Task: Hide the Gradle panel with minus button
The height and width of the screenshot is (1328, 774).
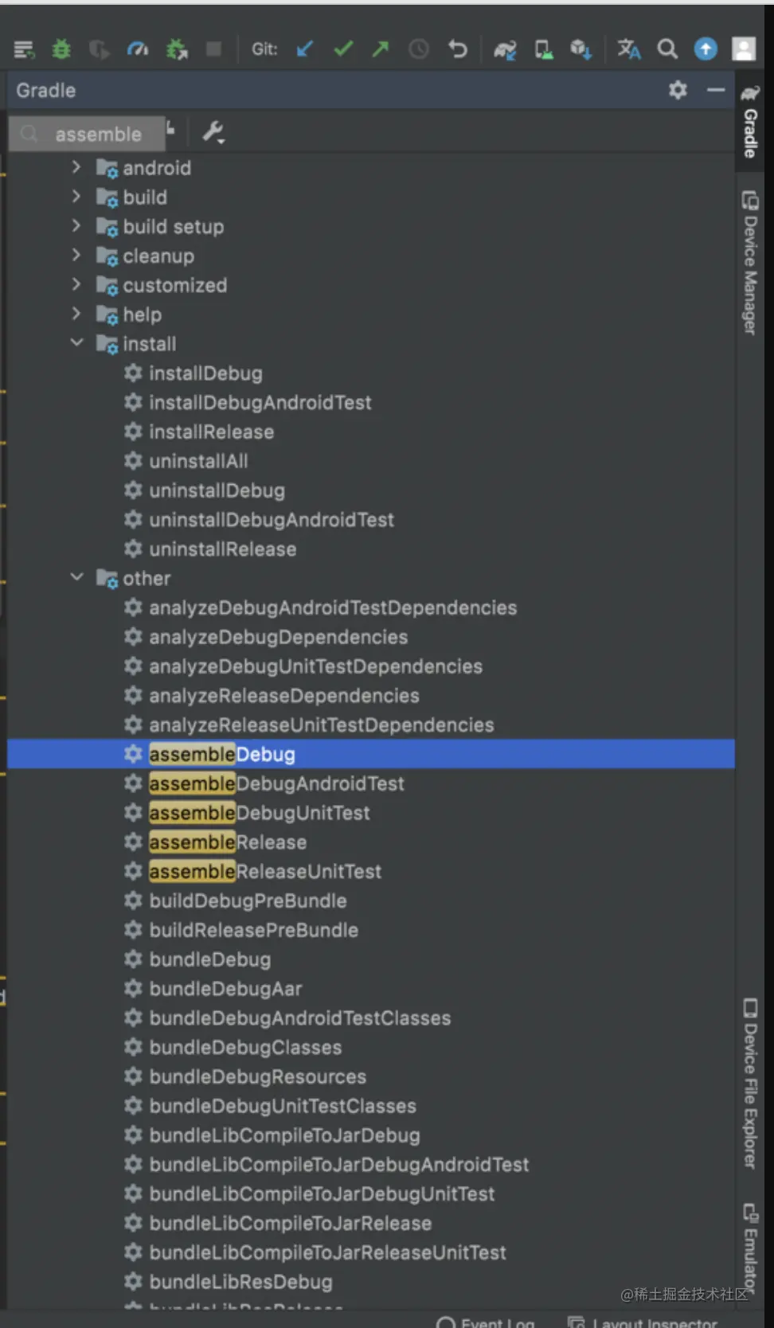Action: 716,90
